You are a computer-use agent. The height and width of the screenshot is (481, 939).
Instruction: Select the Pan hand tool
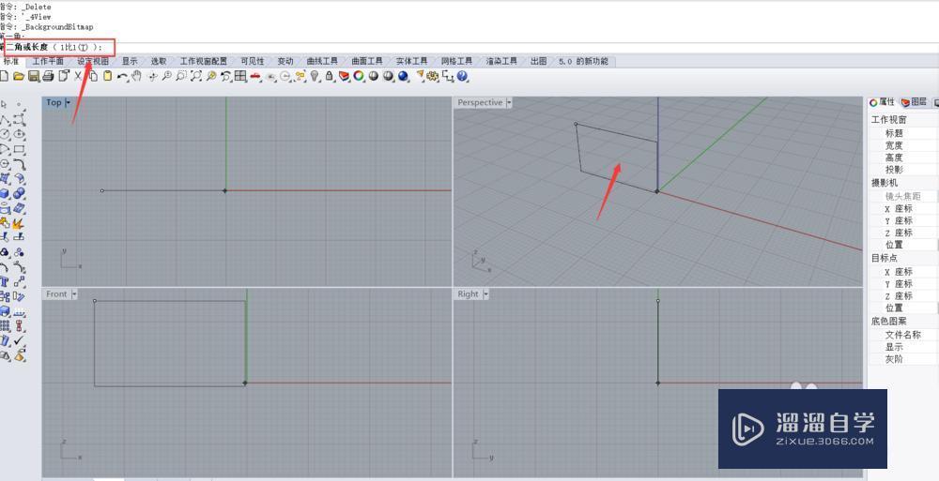136,76
